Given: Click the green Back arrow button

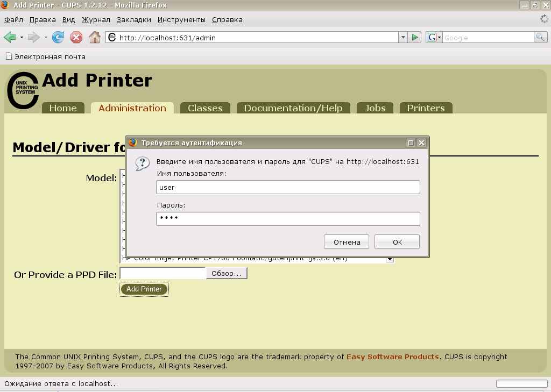Looking at the screenshot, I should point(10,37).
